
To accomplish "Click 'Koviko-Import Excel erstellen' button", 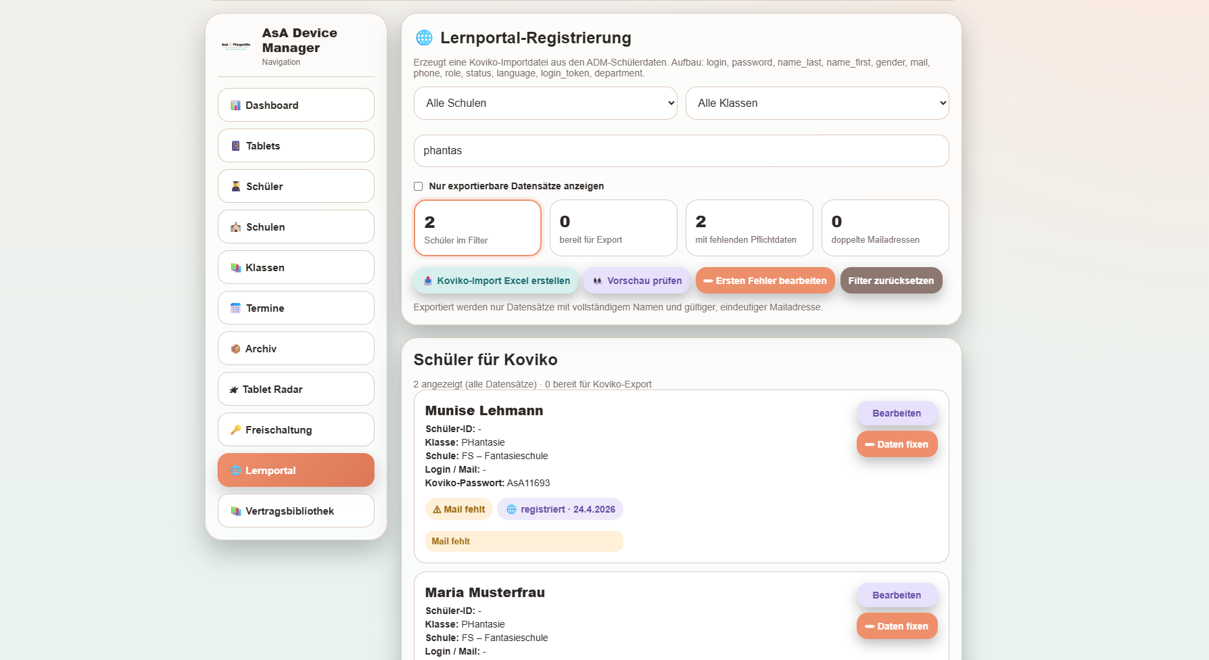I will click(496, 281).
